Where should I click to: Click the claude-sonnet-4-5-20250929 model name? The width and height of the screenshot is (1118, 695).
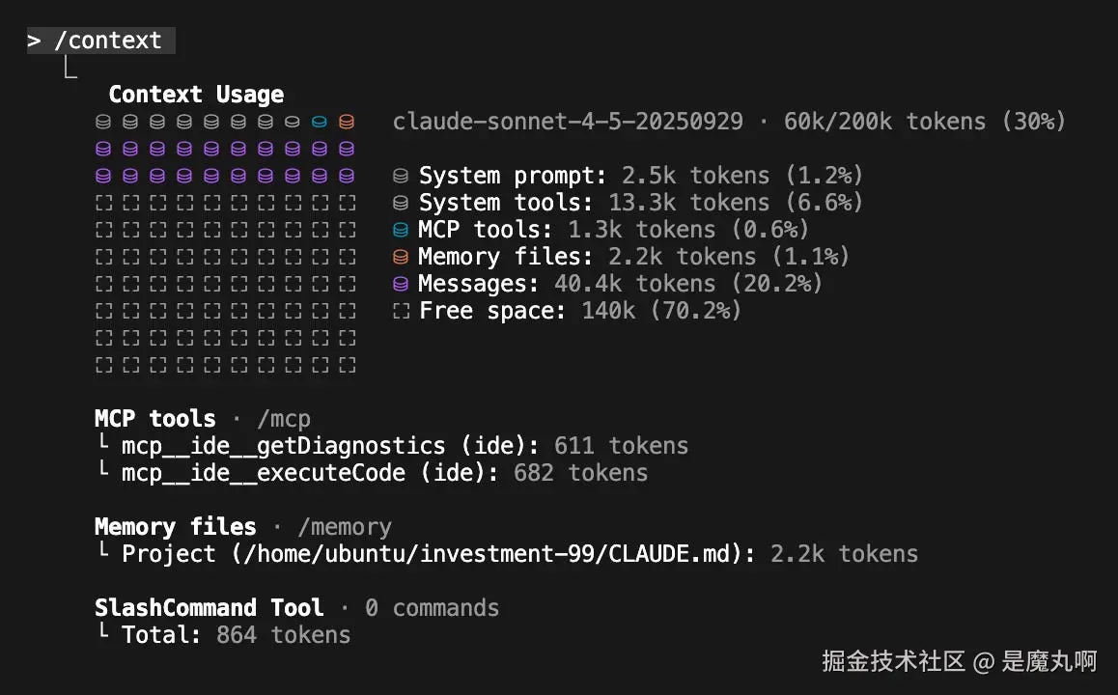(568, 122)
